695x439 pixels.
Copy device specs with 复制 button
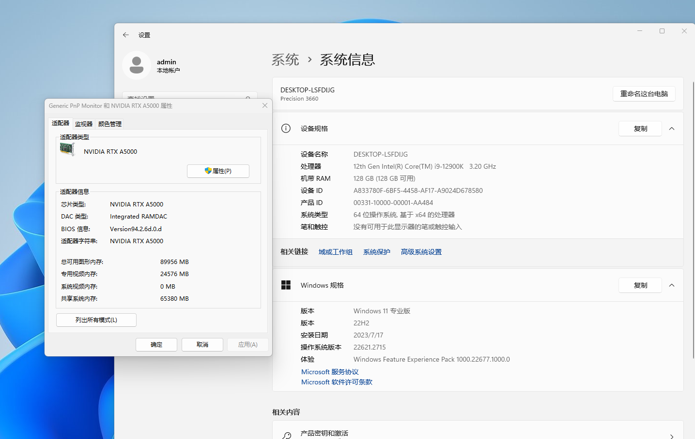[640, 129]
